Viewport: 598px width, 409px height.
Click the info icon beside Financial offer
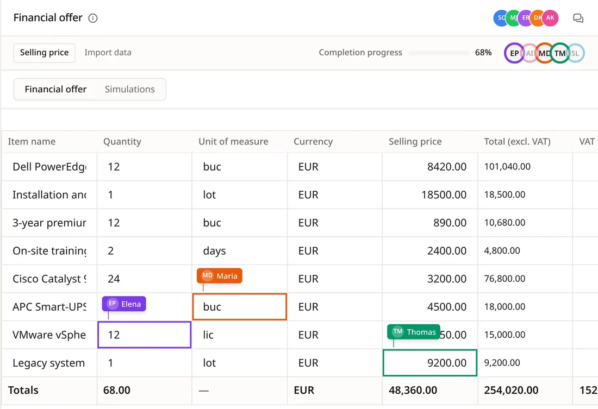tap(92, 18)
